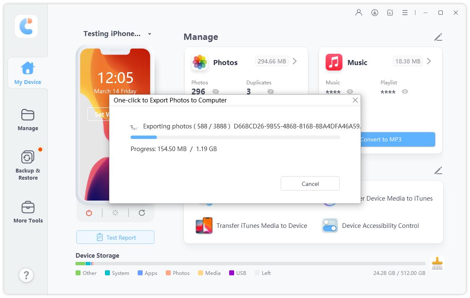The image size is (470, 298).
Task: Expand Music details with the right chevron
Action: click(x=429, y=61)
